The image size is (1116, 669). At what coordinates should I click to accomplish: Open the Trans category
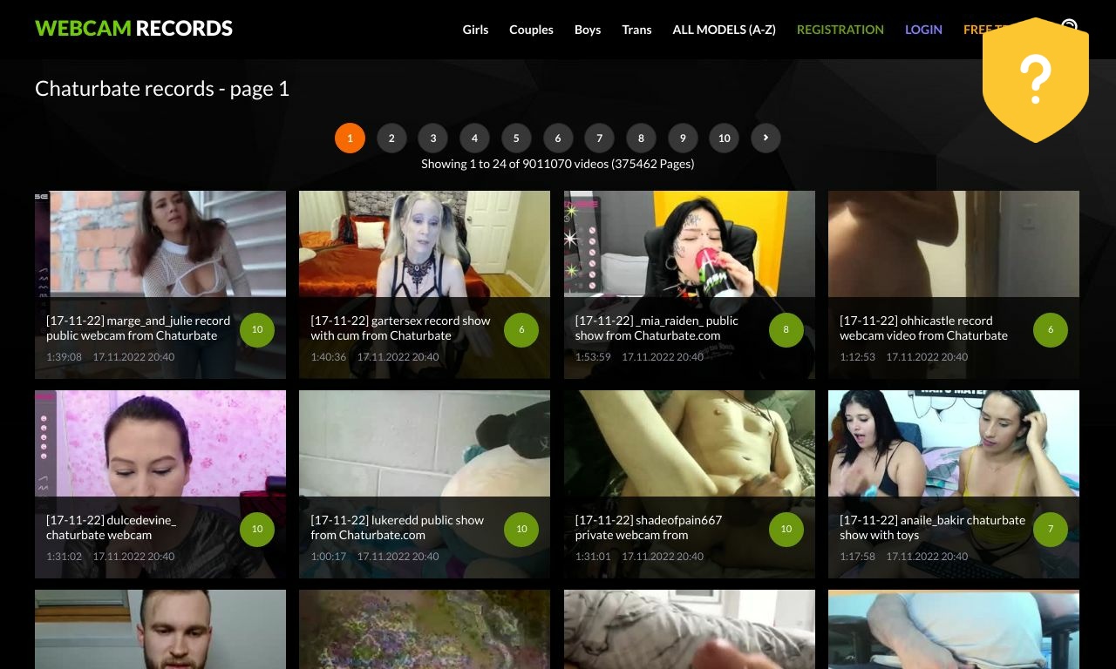point(636,30)
